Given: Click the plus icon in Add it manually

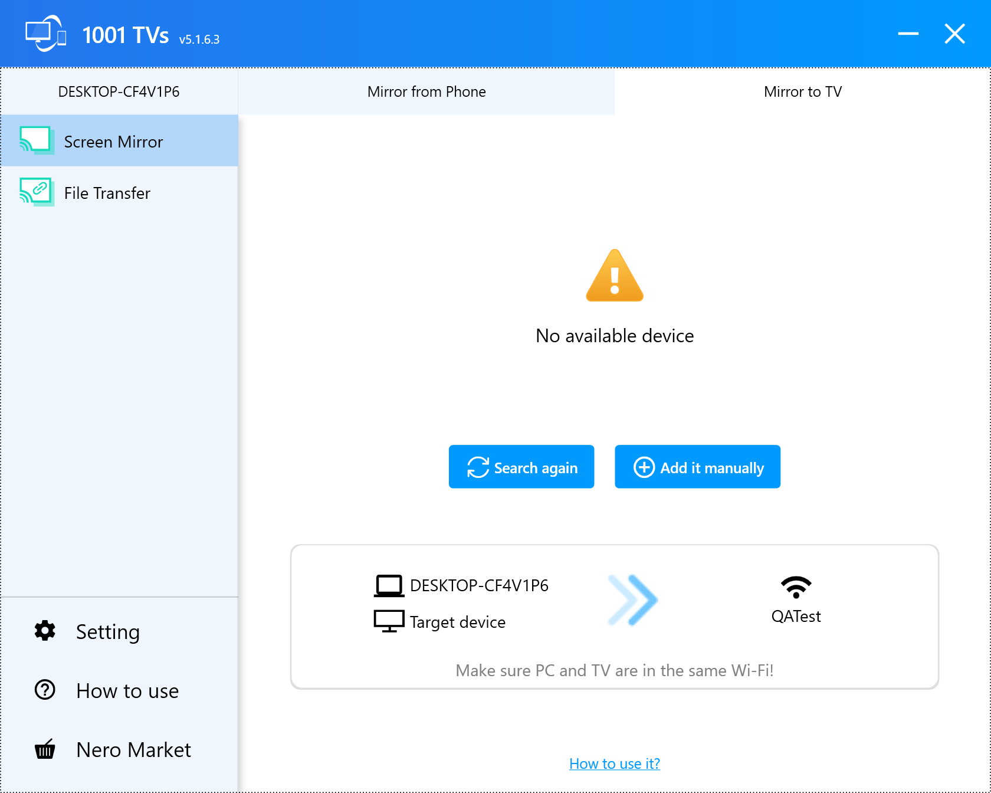Looking at the screenshot, I should coord(644,467).
